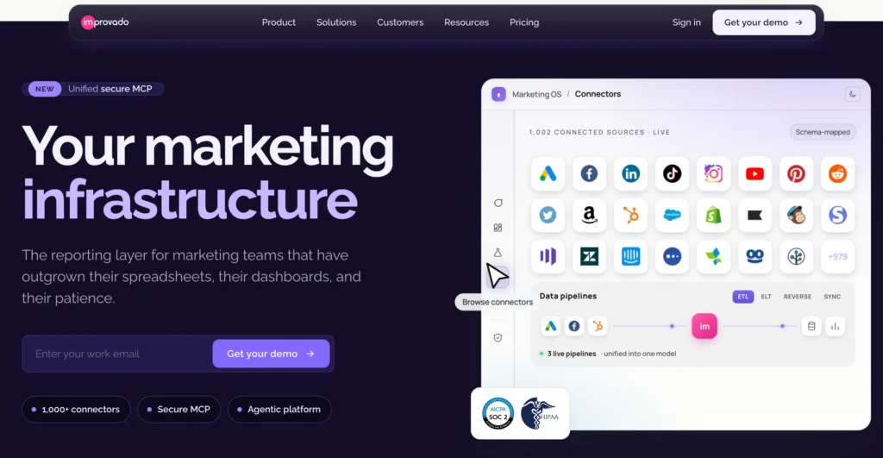Click the Schema-mapped badge
The height and width of the screenshot is (458, 883).
coord(823,132)
